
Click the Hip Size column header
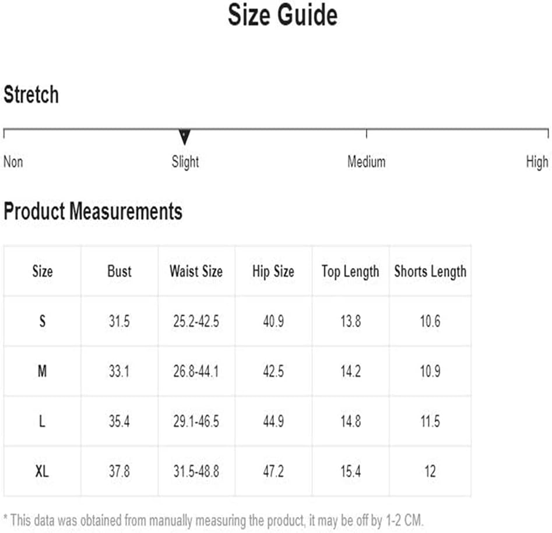click(x=273, y=271)
